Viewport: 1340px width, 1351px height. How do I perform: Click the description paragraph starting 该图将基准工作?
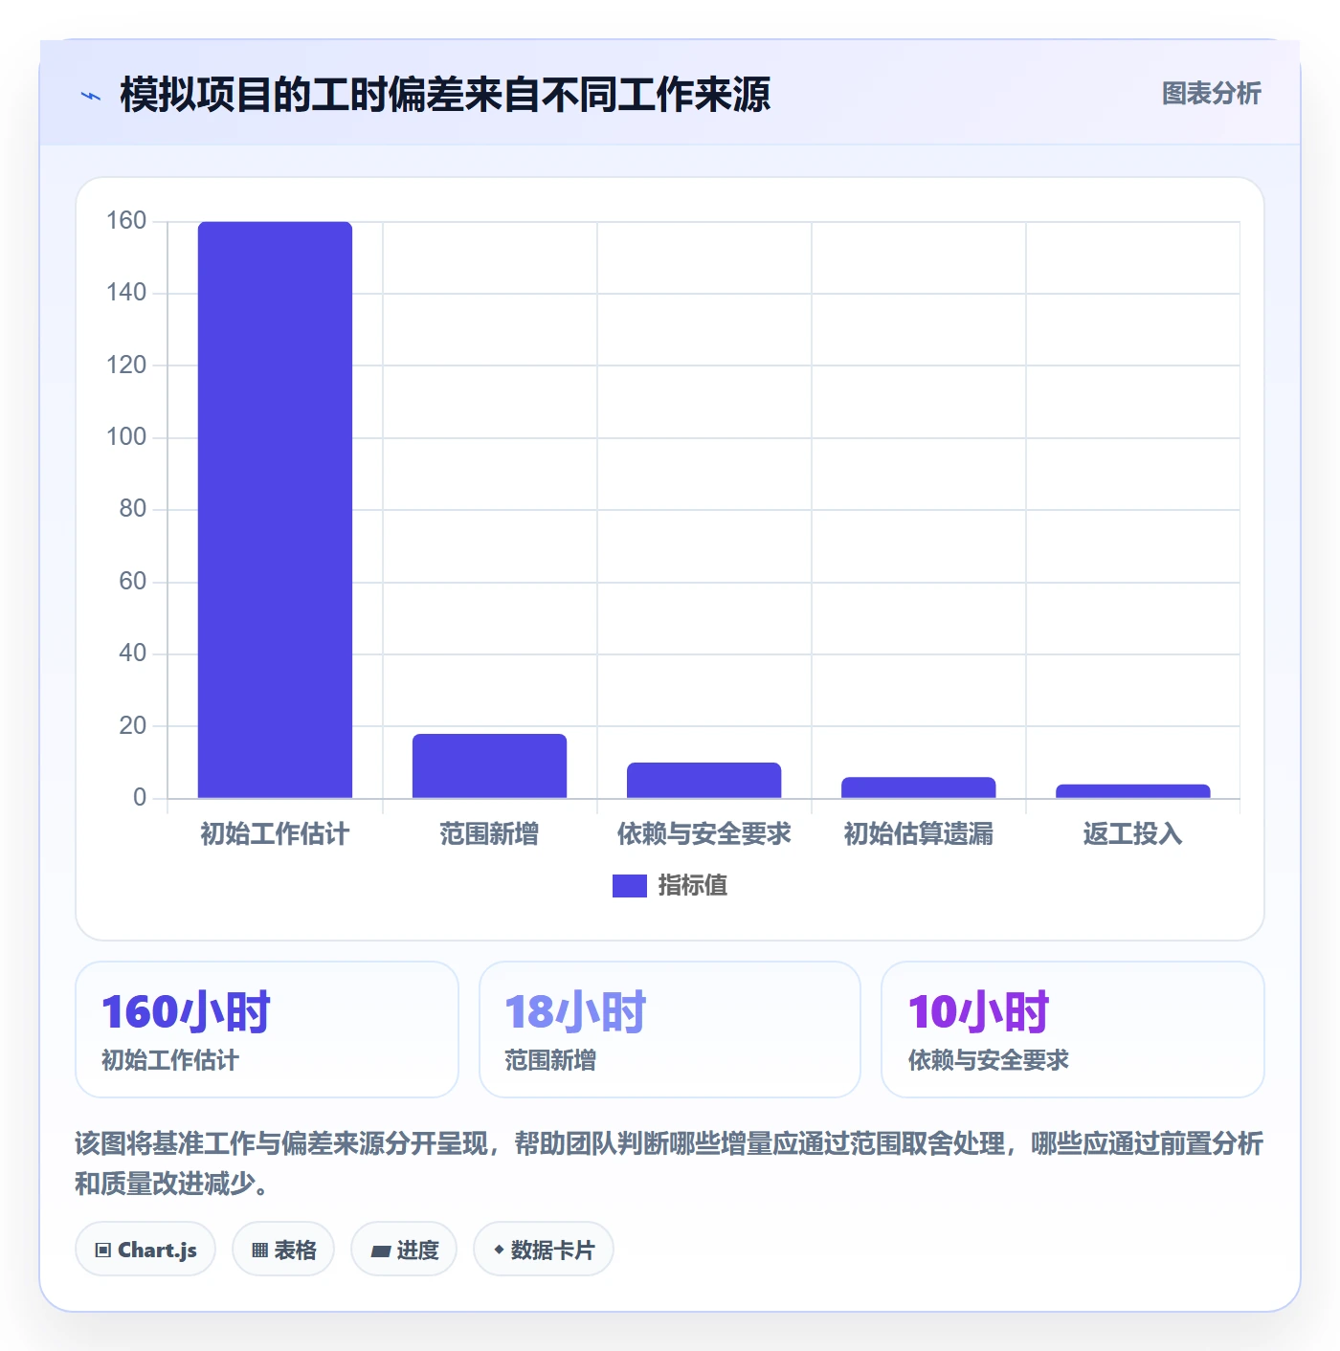[669, 1163]
